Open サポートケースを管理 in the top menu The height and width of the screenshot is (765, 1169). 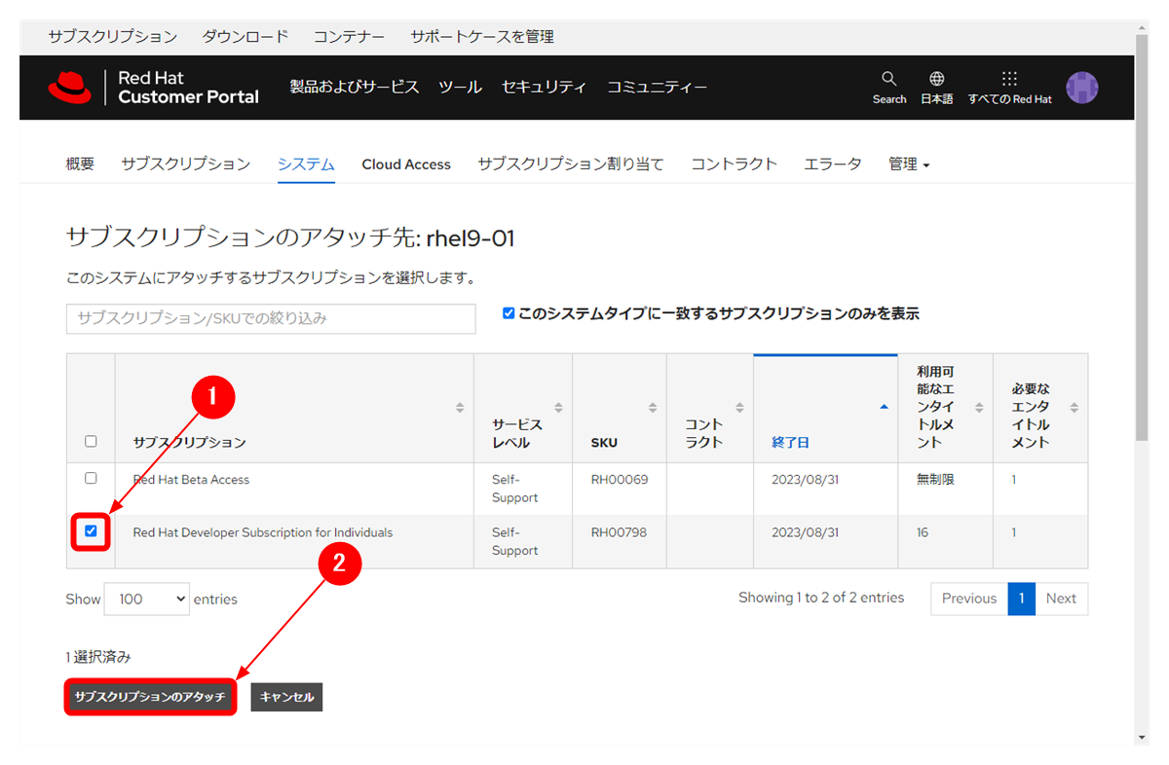click(x=484, y=36)
